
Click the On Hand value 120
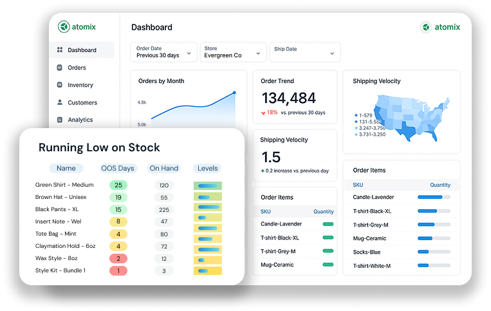pyautogui.click(x=163, y=185)
